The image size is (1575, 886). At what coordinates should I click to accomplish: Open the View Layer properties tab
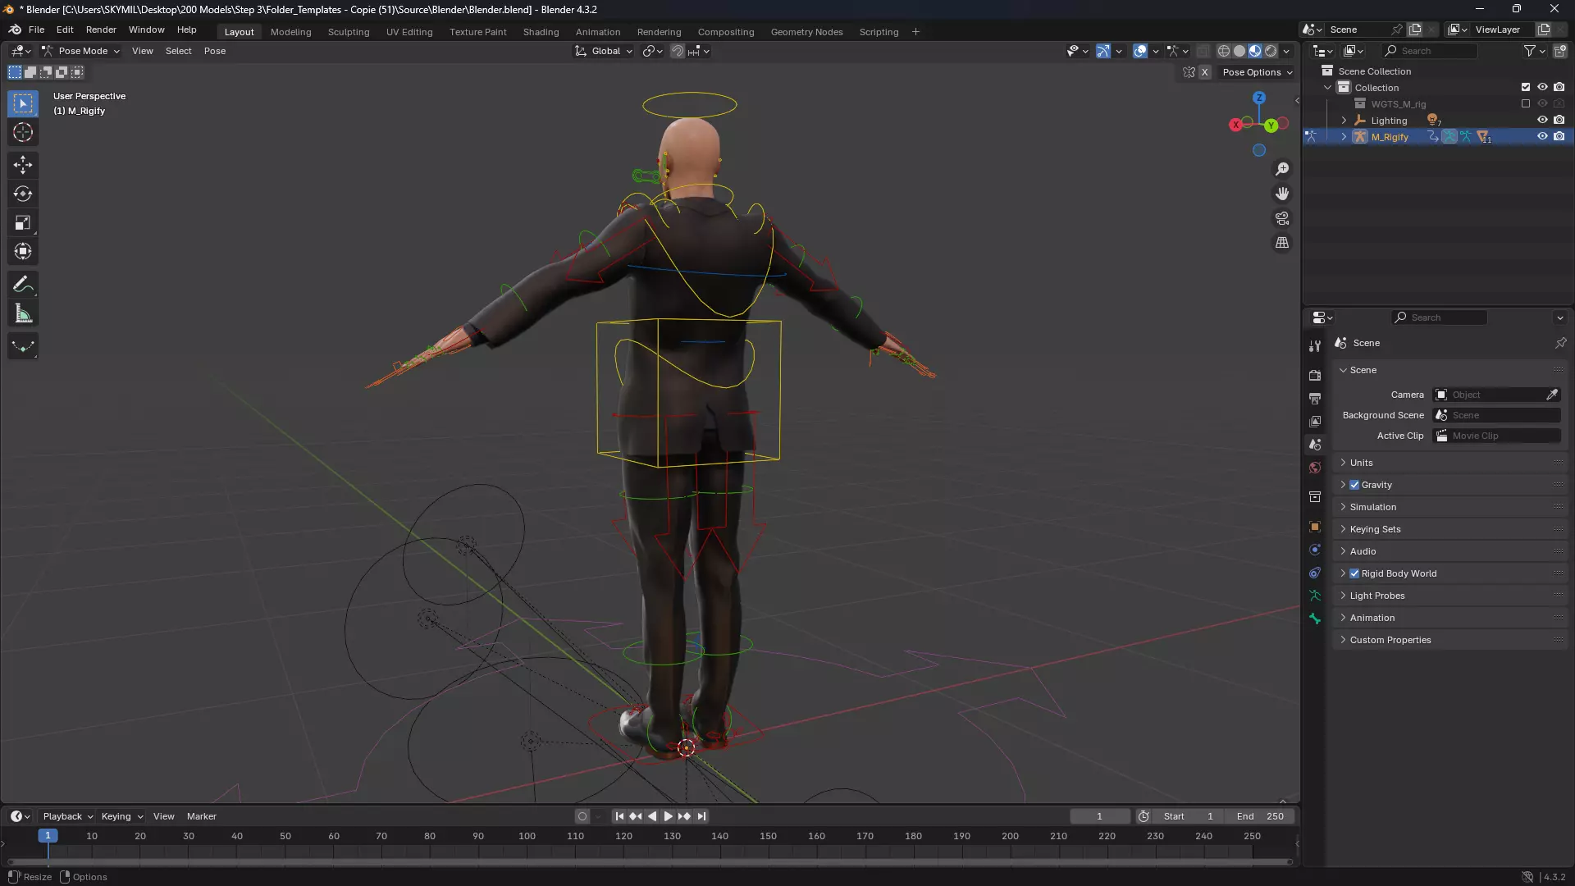click(x=1315, y=421)
